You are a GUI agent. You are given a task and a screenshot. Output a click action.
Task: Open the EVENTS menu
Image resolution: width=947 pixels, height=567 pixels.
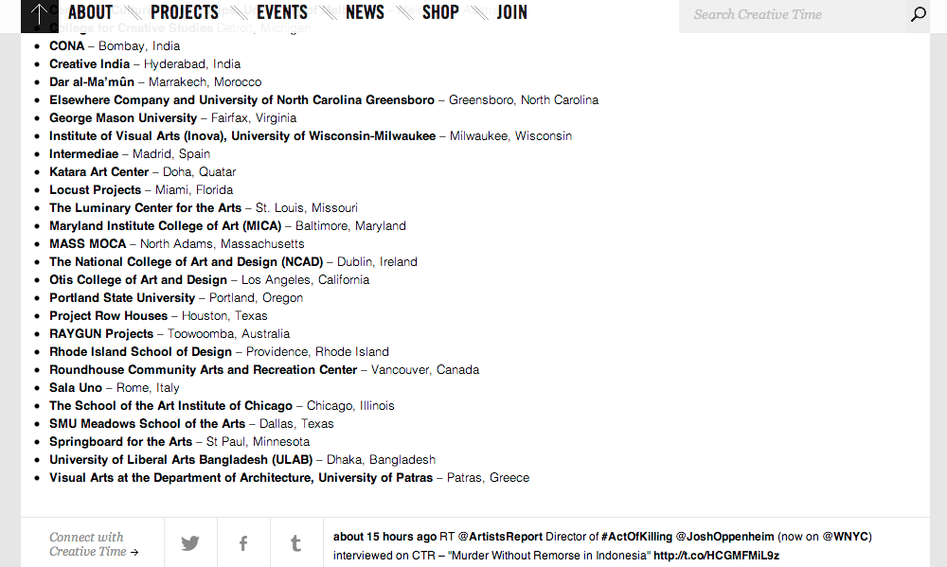point(281,13)
